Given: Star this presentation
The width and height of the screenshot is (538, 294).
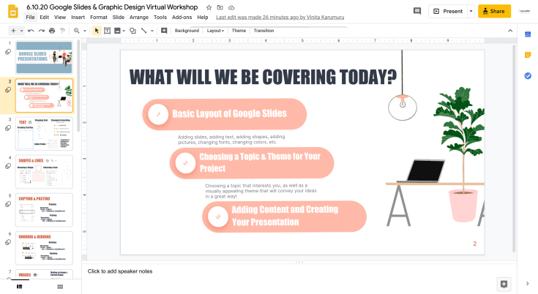Looking at the screenshot, I should coord(209,7).
